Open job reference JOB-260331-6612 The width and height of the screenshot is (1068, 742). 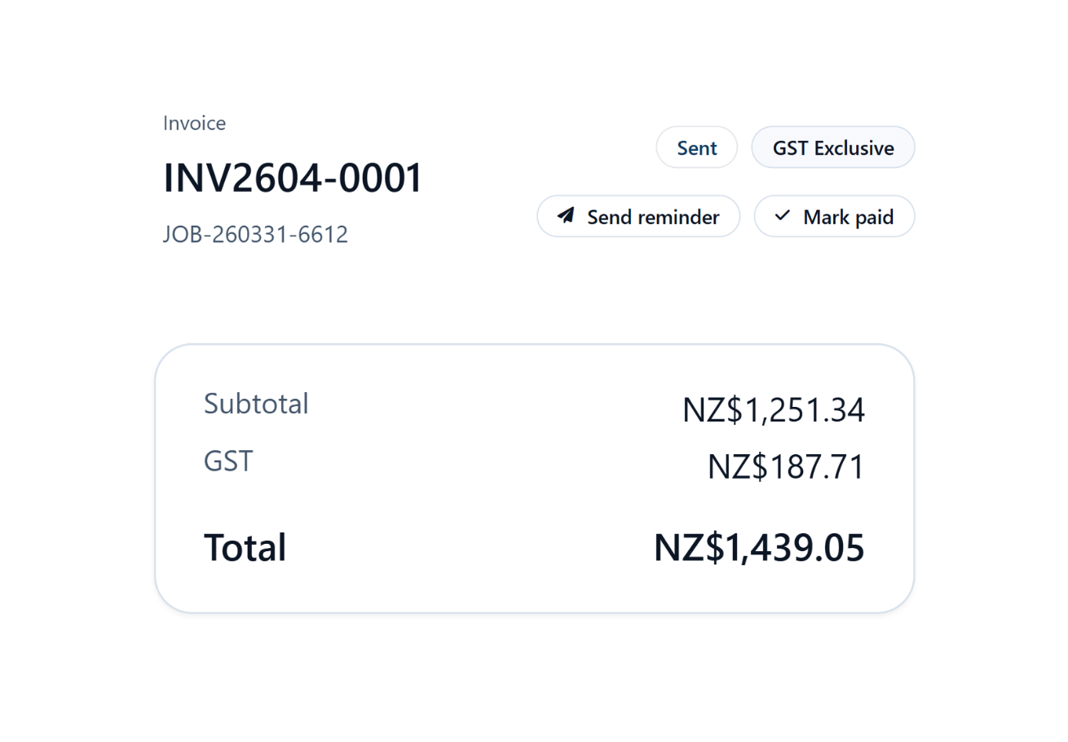[255, 235]
